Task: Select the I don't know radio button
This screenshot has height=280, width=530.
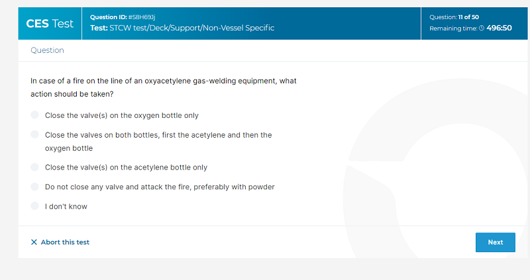Action: pyautogui.click(x=35, y=206)
